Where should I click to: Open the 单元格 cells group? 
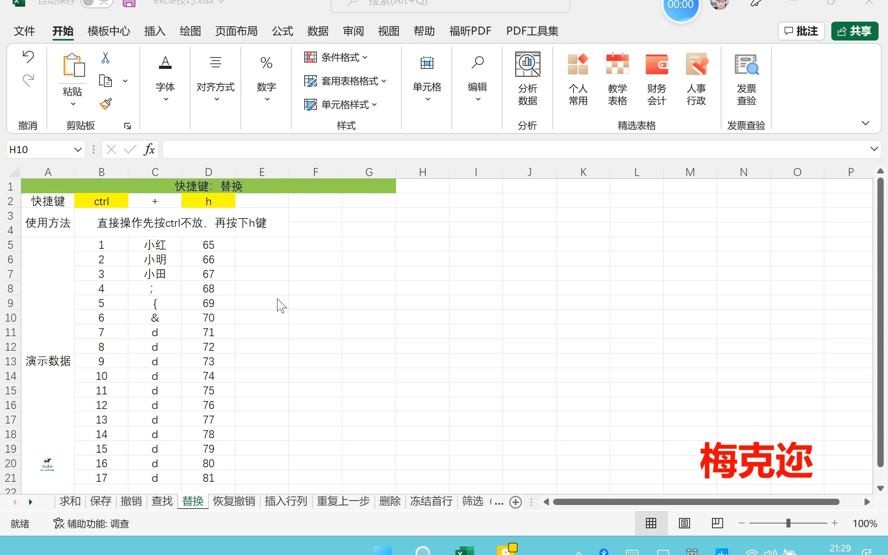click(x=427, y=79)
